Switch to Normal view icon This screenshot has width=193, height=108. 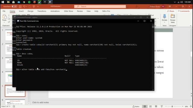pyautogui.click(x=145, y=106)
